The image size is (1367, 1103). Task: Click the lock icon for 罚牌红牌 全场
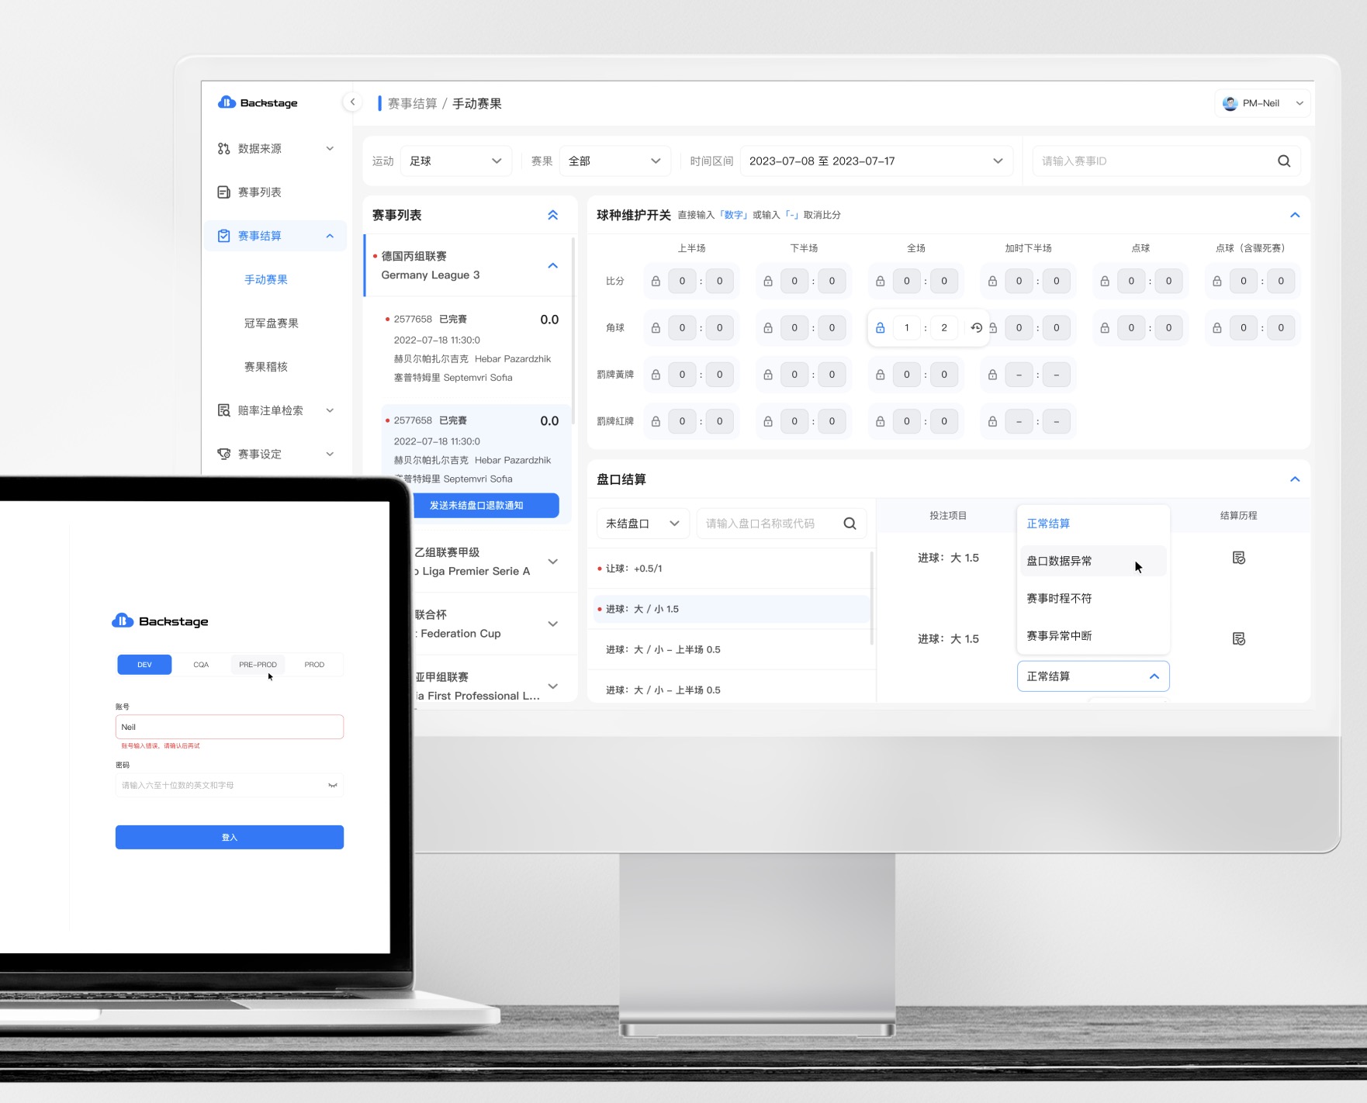click(880, 421)
